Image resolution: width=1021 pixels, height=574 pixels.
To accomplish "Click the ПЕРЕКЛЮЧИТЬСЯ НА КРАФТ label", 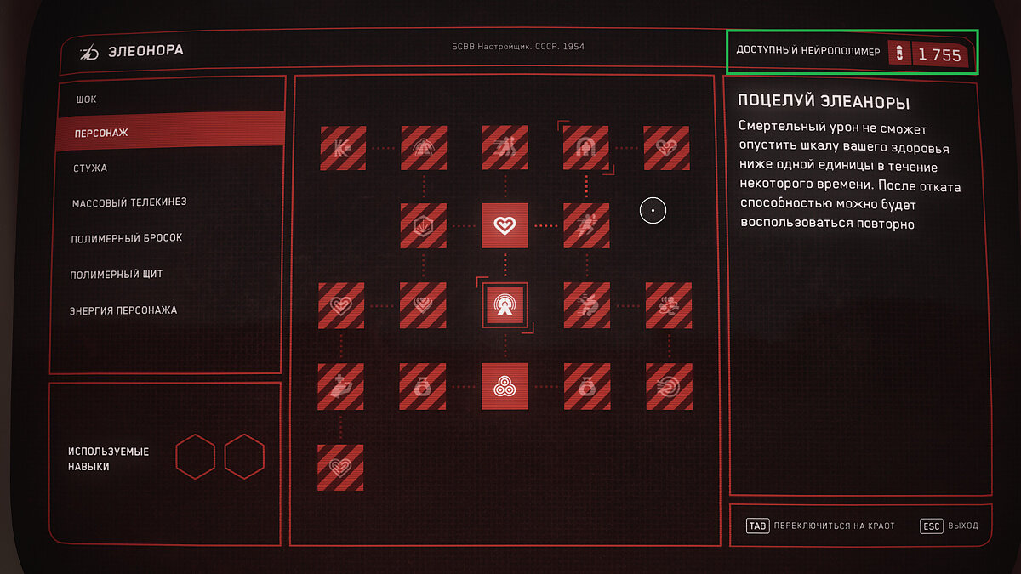I will [836, 526].
